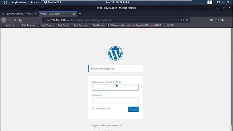Save page to Pocket icon
The height and width of the screenshot is (131, 233).
(x=182, y=20)
